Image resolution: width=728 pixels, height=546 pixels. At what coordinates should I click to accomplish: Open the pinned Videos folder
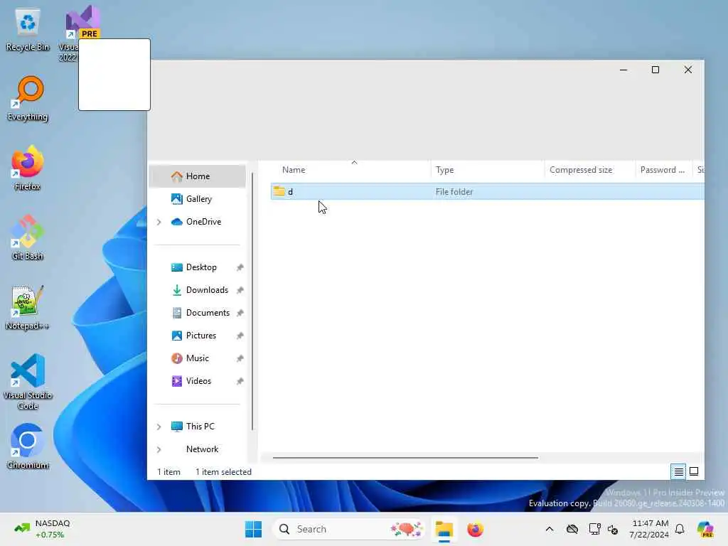click(198, 381)
